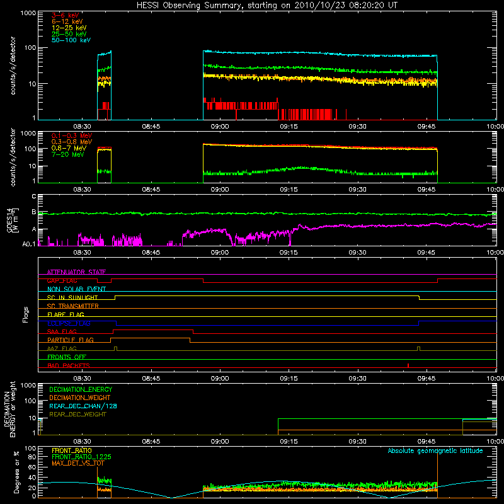The image size is (504, 504).
Task: Pick the FLARE_FLAG label
Action: click(x=66, y=314)
